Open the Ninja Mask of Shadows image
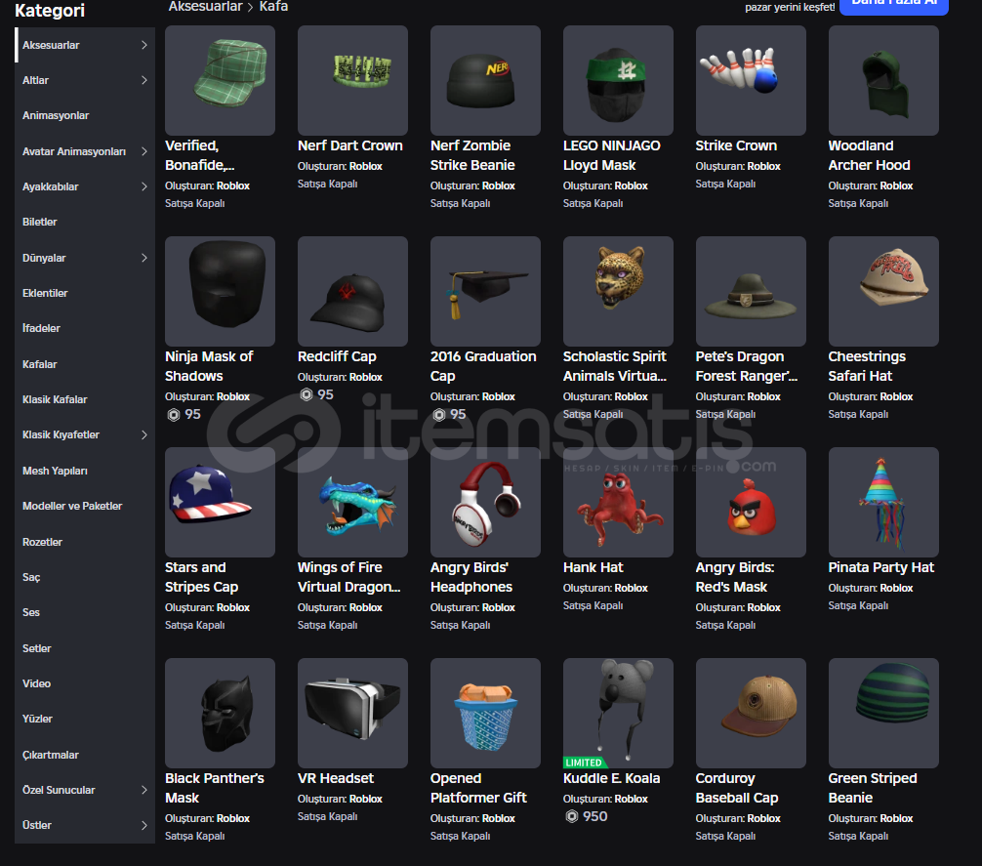 [x=220, y=291]
